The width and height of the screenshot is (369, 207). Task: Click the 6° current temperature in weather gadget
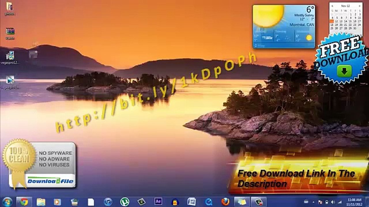[x=310, y=9]
